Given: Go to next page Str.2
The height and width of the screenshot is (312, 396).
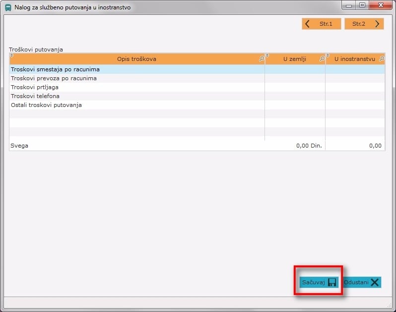Looking at the screenshot, I should pos(364,24).
